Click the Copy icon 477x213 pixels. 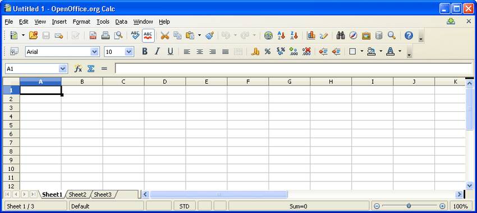coord(177,35)
